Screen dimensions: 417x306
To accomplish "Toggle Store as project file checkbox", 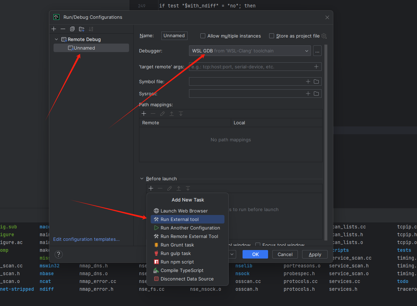I will 272,36.
